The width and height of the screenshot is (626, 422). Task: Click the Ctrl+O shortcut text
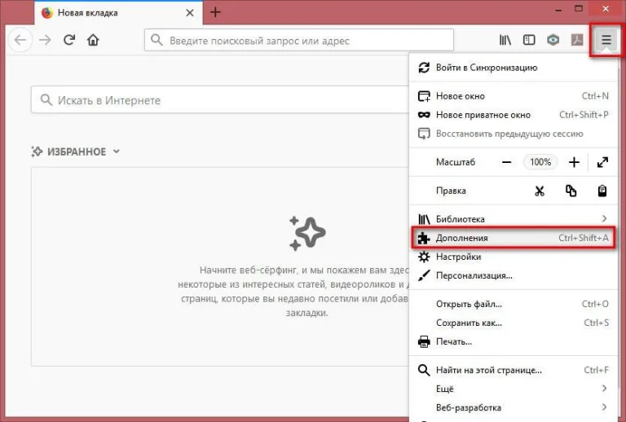click(595, 304)
